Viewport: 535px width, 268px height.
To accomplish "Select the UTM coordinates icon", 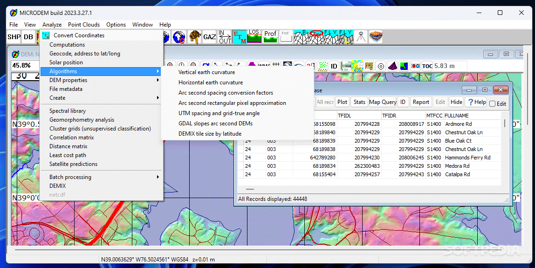I will [240, 37].
